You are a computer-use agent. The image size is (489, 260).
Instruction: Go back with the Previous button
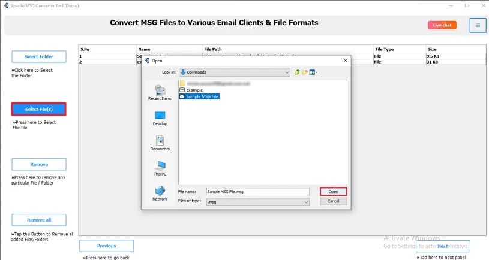(x=106, y=246)
